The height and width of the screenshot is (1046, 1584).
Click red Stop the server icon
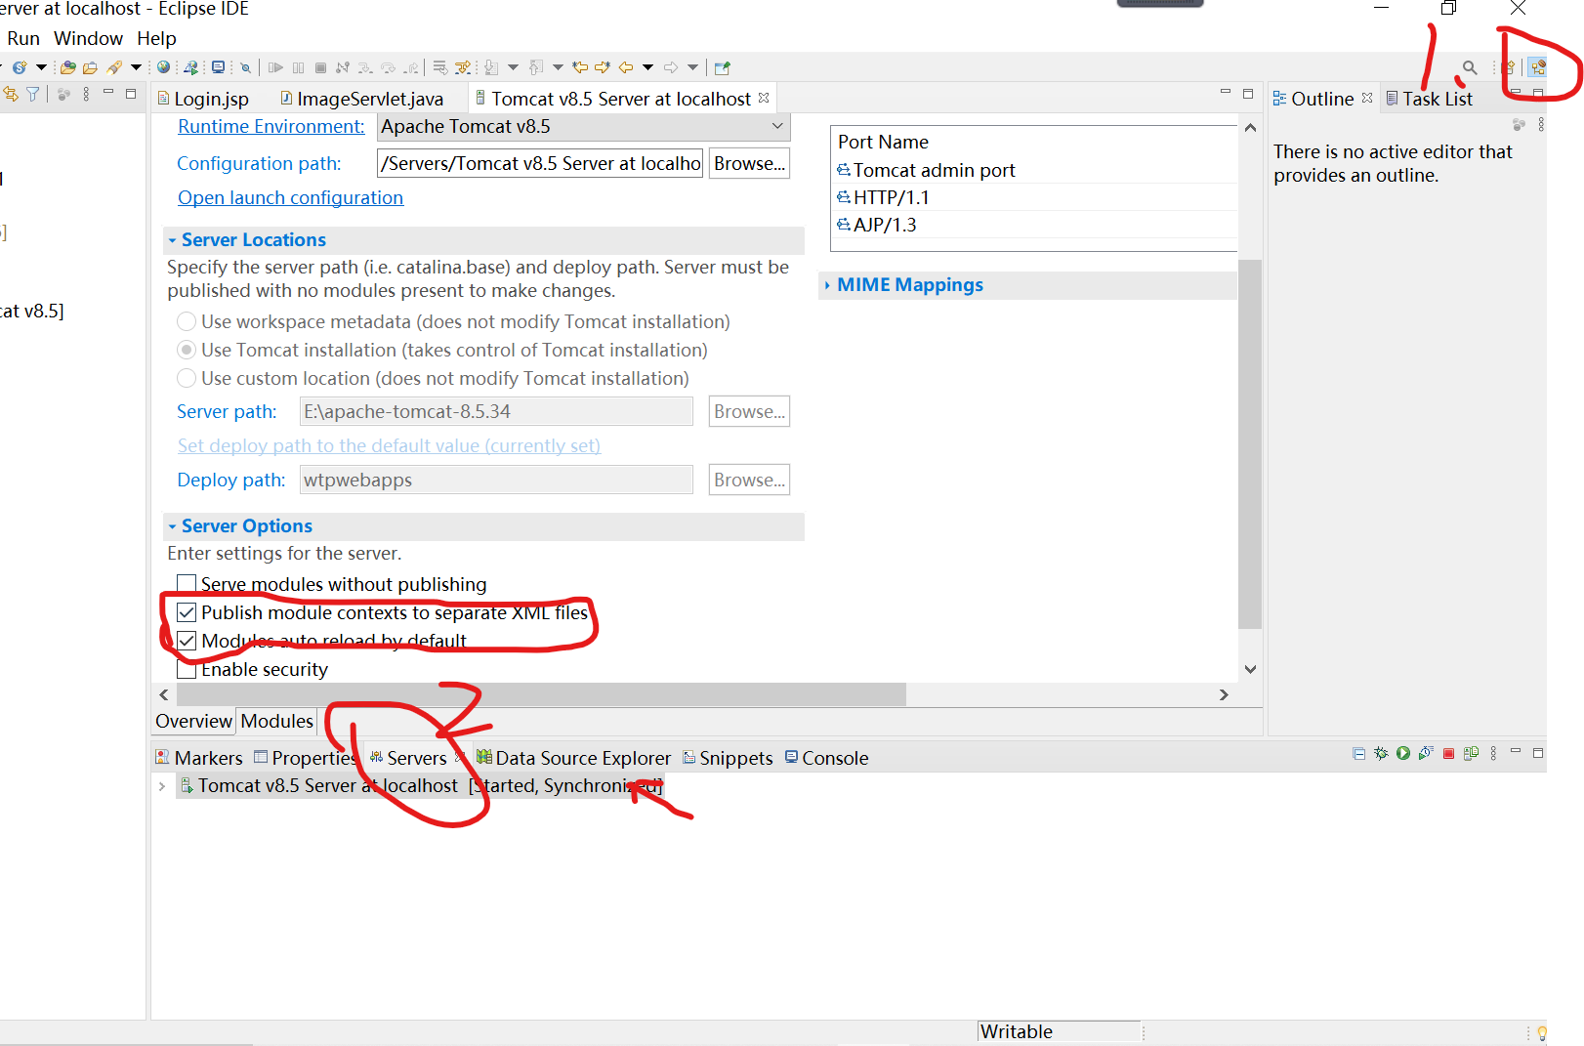click(x=1449, y=753)
